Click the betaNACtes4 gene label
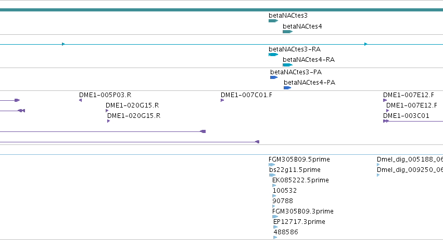443x240 pixels. (x=302, y=26)
